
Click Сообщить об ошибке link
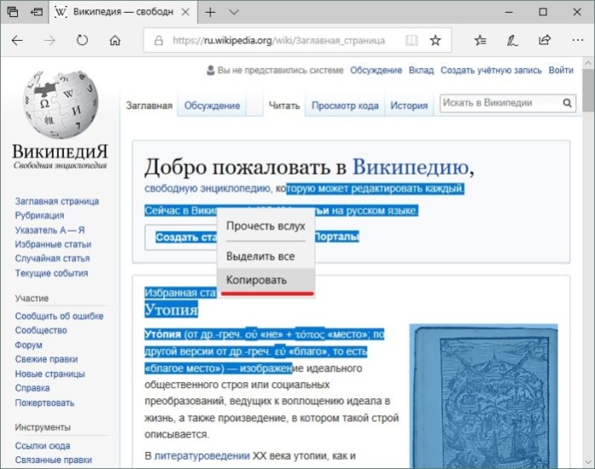tap(60, 316)
